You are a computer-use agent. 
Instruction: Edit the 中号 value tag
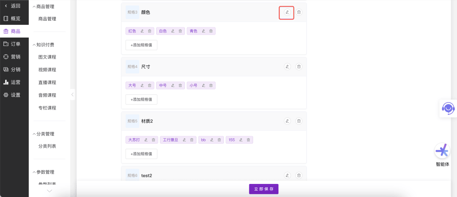click(173, 86)
